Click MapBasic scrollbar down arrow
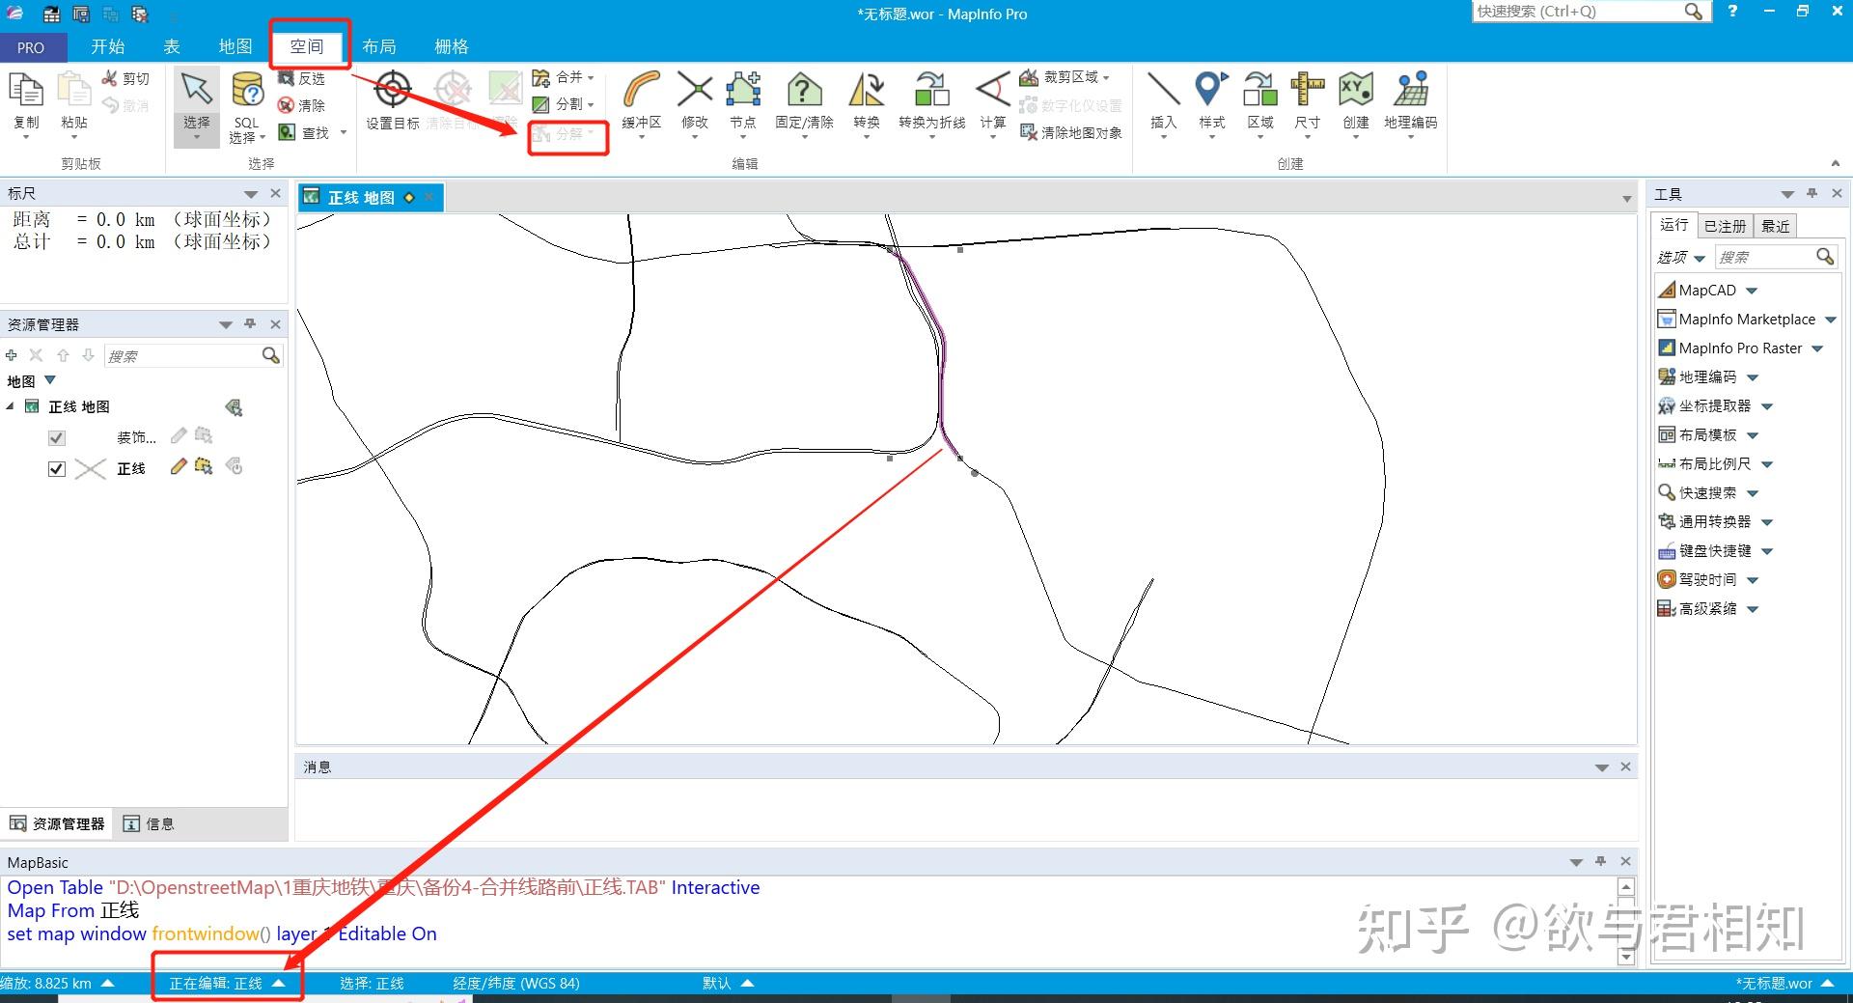Screen dimensions: 1853x1003 pyautogui.click(x=1626, y=957)
